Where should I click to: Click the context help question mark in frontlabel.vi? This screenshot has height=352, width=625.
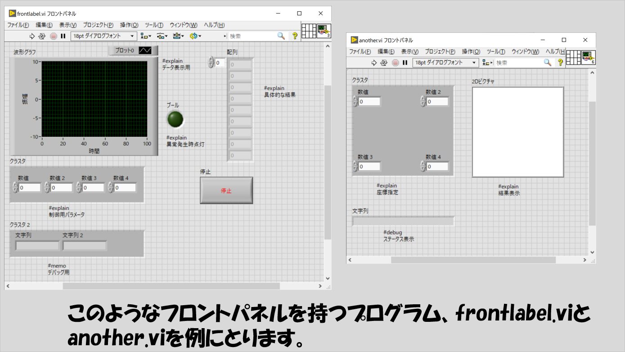295,36
